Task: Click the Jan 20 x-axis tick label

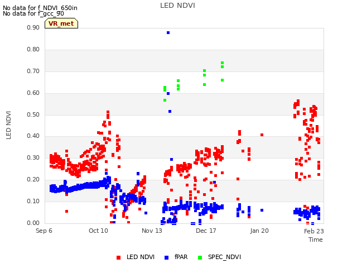Action: point(259,231)
